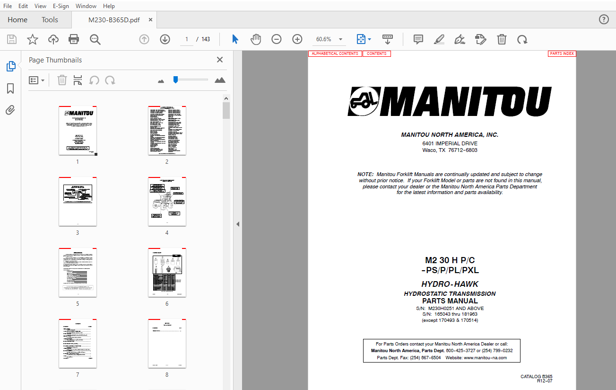Image resolution: width=616 pixels, height=390 pixels.
Task: Select page 7 thumbnail
Action: pos(78,344)
